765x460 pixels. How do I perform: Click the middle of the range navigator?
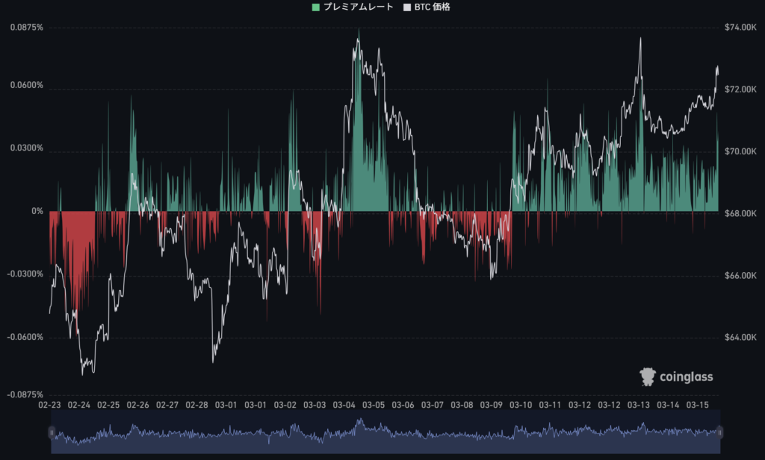pos(385,433)
